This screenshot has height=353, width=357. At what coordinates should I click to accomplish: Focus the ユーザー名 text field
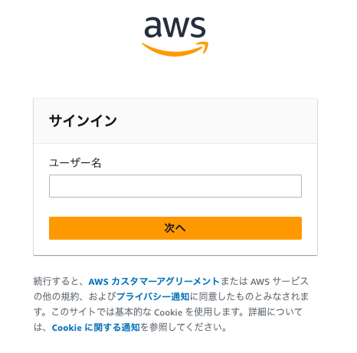tap(175, 186)
